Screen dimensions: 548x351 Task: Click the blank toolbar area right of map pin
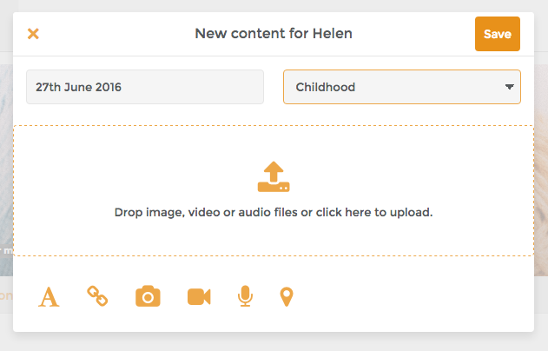(x=417, y=297)
